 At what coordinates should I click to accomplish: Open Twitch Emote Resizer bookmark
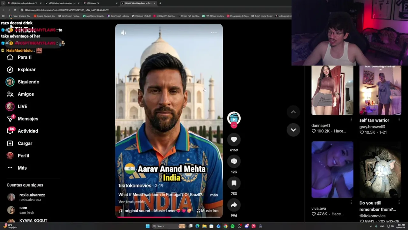(262, 16)
